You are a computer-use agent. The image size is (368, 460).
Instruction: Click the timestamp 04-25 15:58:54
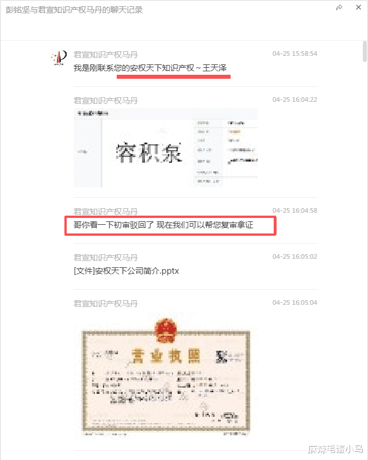tap(294, 53)
